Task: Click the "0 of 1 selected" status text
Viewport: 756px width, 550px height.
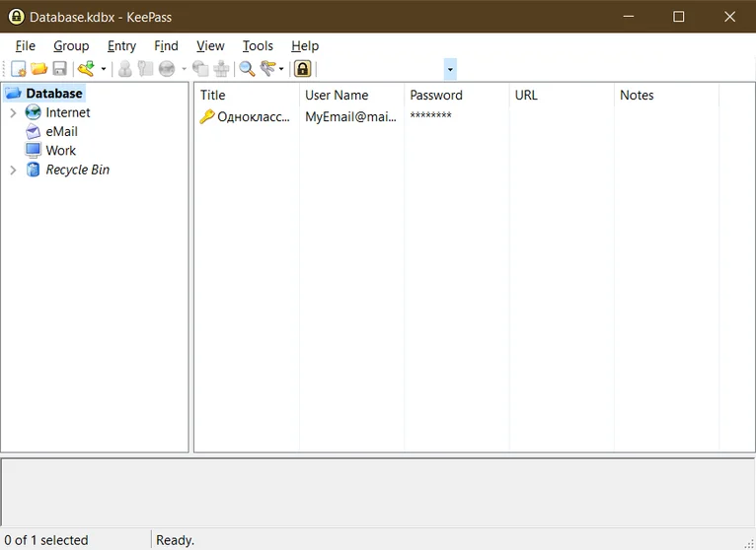Action: pyautogui.click(x=46, y=540)
